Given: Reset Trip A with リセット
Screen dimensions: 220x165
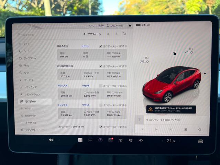Looking at the screenshot, I should (x=86, y=86).
